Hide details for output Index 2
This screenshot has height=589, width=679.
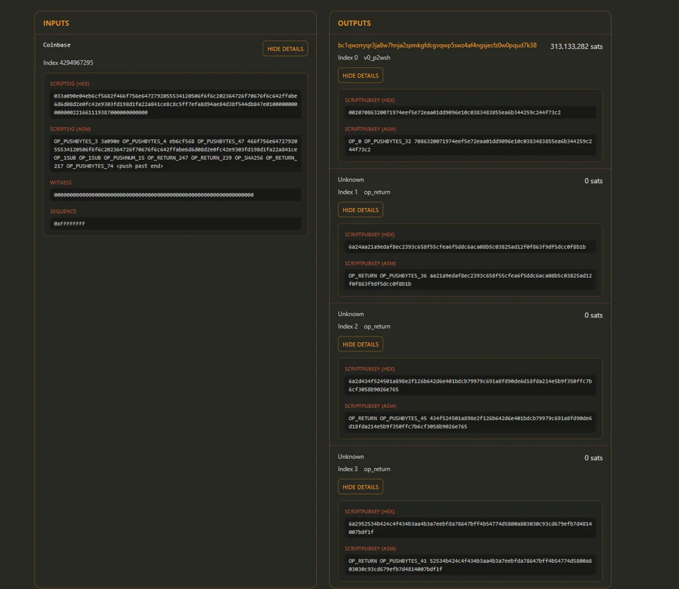[x=360, y=344]
